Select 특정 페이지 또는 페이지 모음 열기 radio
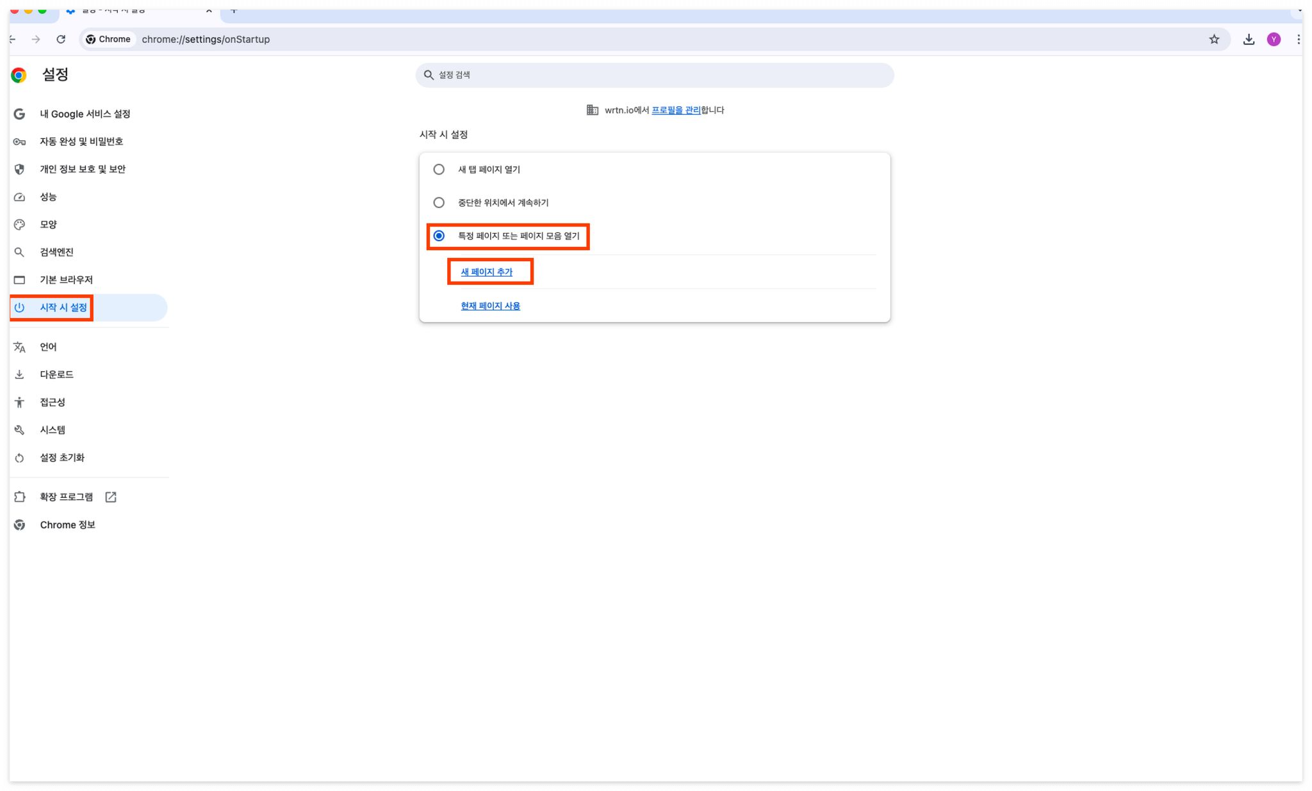Screen dimensions: 1312x791 point(439,236)
